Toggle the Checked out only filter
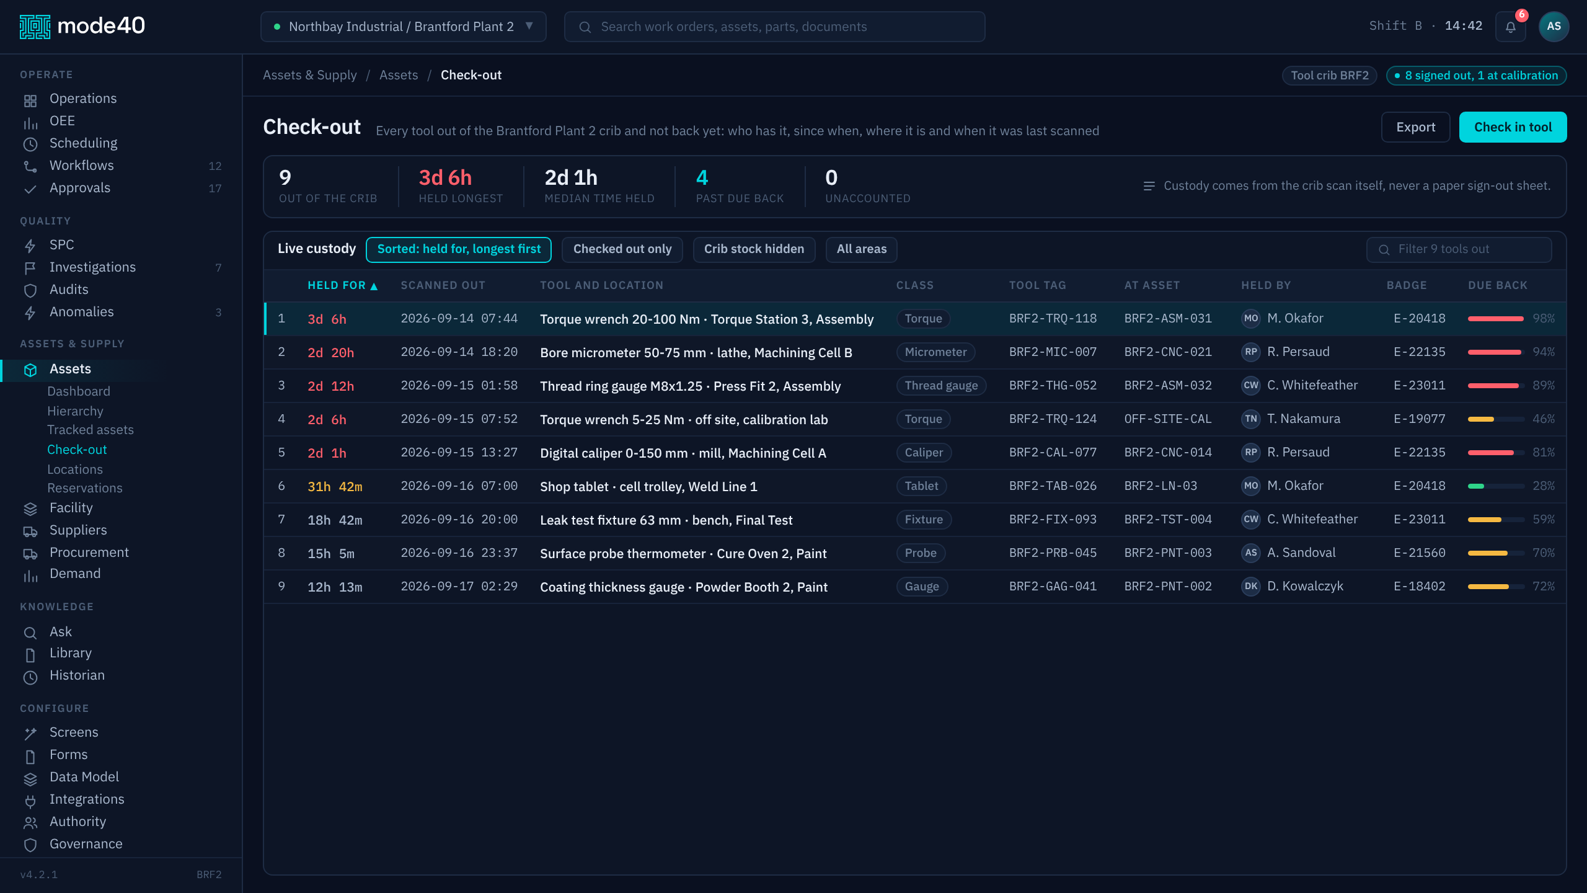1587x893 pixels. tap(622, 249)
